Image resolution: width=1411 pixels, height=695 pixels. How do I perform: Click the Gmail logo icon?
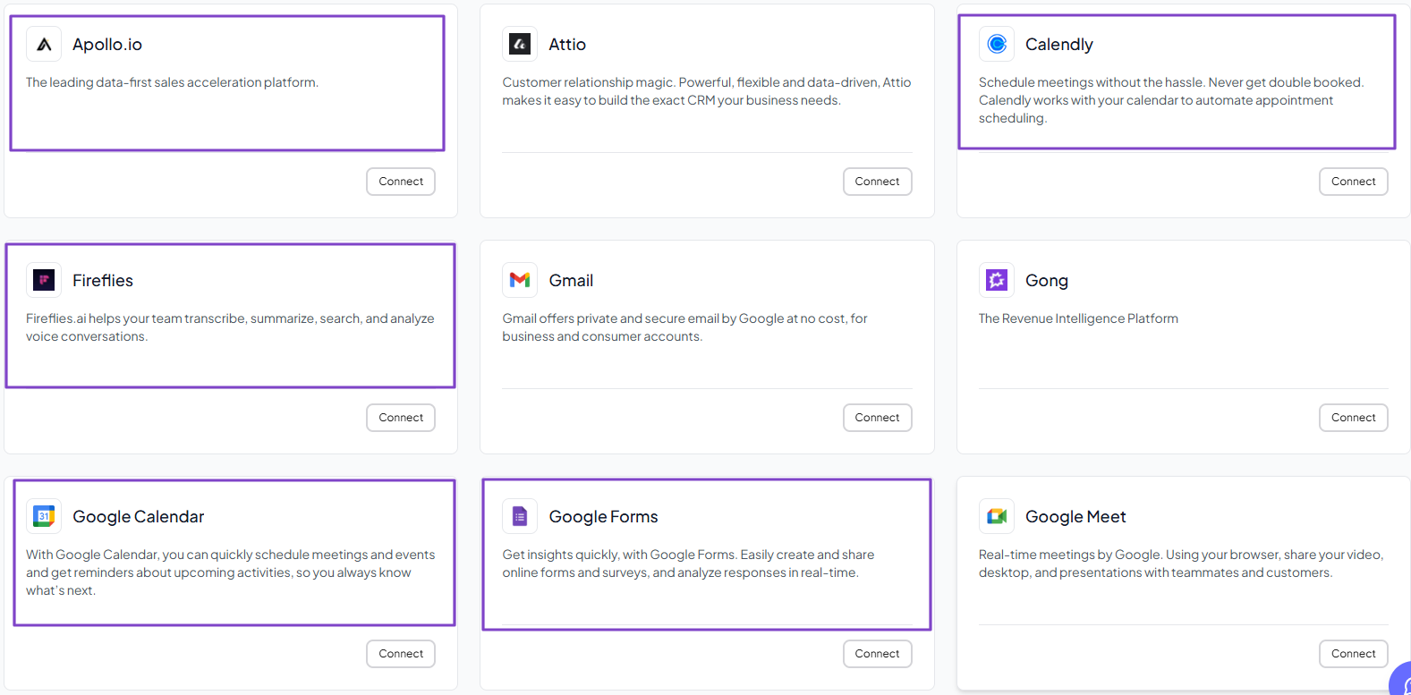(x=520, y=280)
